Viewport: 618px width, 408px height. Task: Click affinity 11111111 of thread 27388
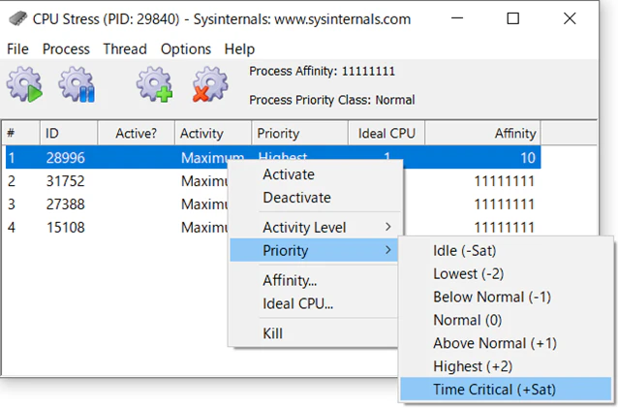tap(504, 204)
